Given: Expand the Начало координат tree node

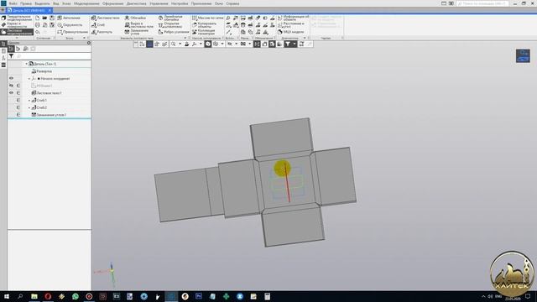Looking at the screenshot, I should click(x=29, y=79).
